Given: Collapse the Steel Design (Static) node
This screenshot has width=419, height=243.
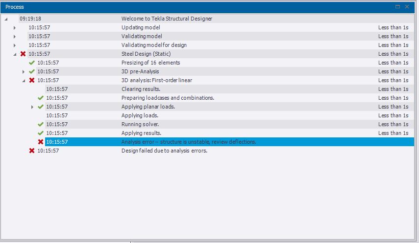Looking at the screenshot, I should coord(15,54).
